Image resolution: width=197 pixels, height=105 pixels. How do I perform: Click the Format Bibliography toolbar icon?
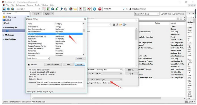pyautogui.click(x=85, y=9)
